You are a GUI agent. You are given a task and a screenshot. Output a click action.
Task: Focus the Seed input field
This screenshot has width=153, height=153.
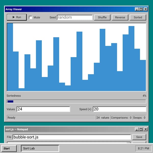pyautogui.click(x=75, y=17)
